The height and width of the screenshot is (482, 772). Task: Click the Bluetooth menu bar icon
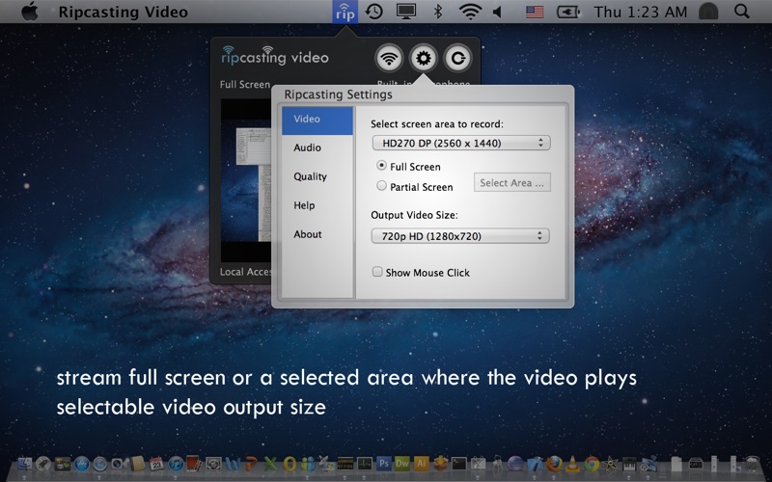click(x=438, y=12)
